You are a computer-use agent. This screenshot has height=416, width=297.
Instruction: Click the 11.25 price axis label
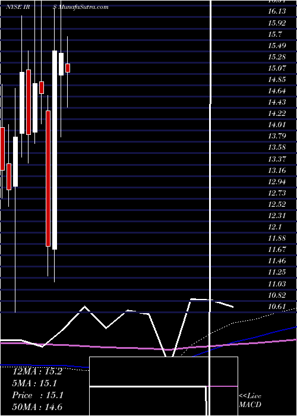277,272
